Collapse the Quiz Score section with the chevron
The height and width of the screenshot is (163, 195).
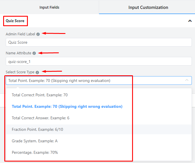(190, 21)
